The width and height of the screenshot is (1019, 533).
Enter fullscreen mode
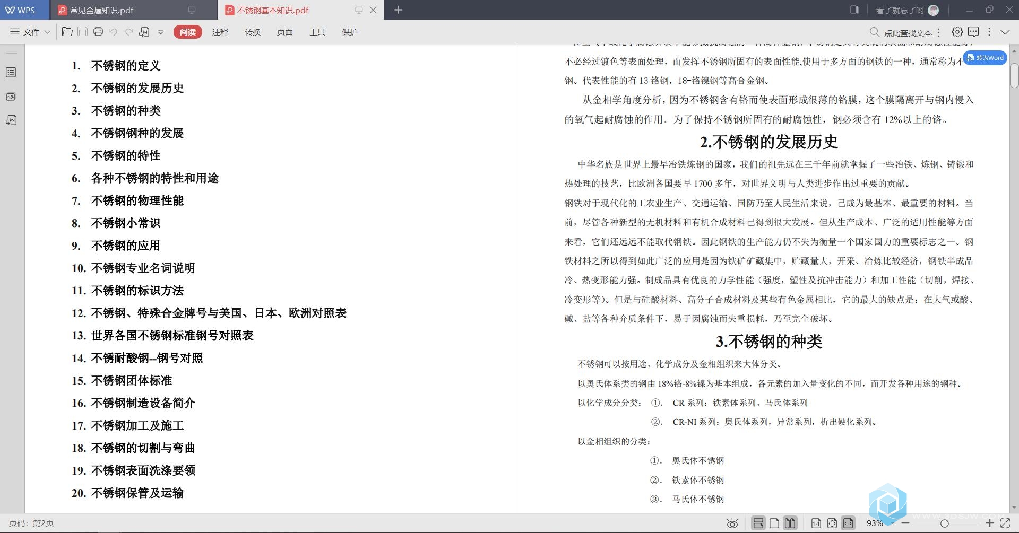1005,523
